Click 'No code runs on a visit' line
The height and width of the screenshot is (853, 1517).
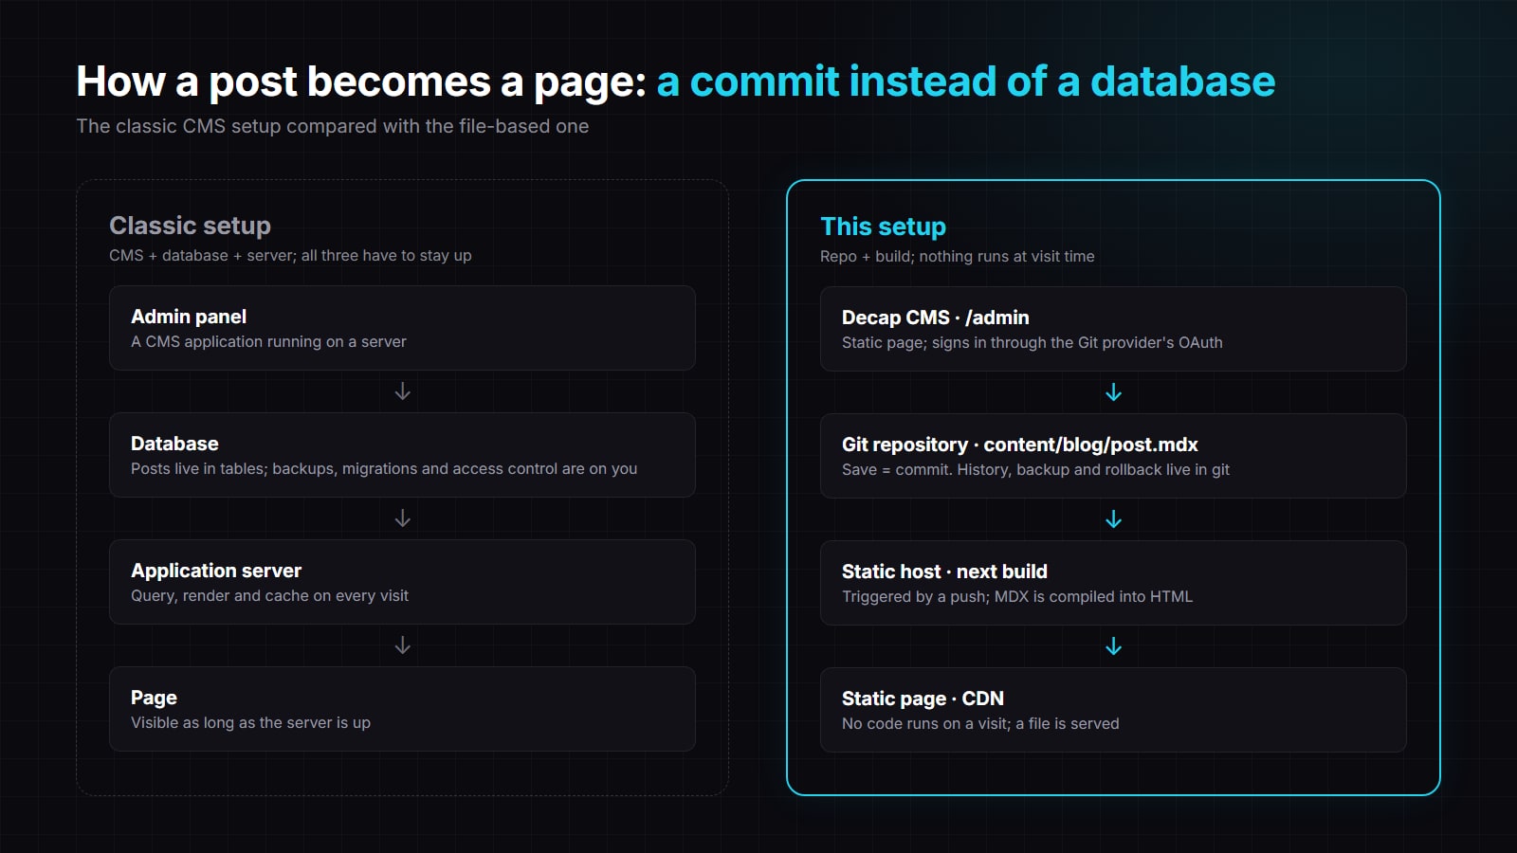coord(980,723)
